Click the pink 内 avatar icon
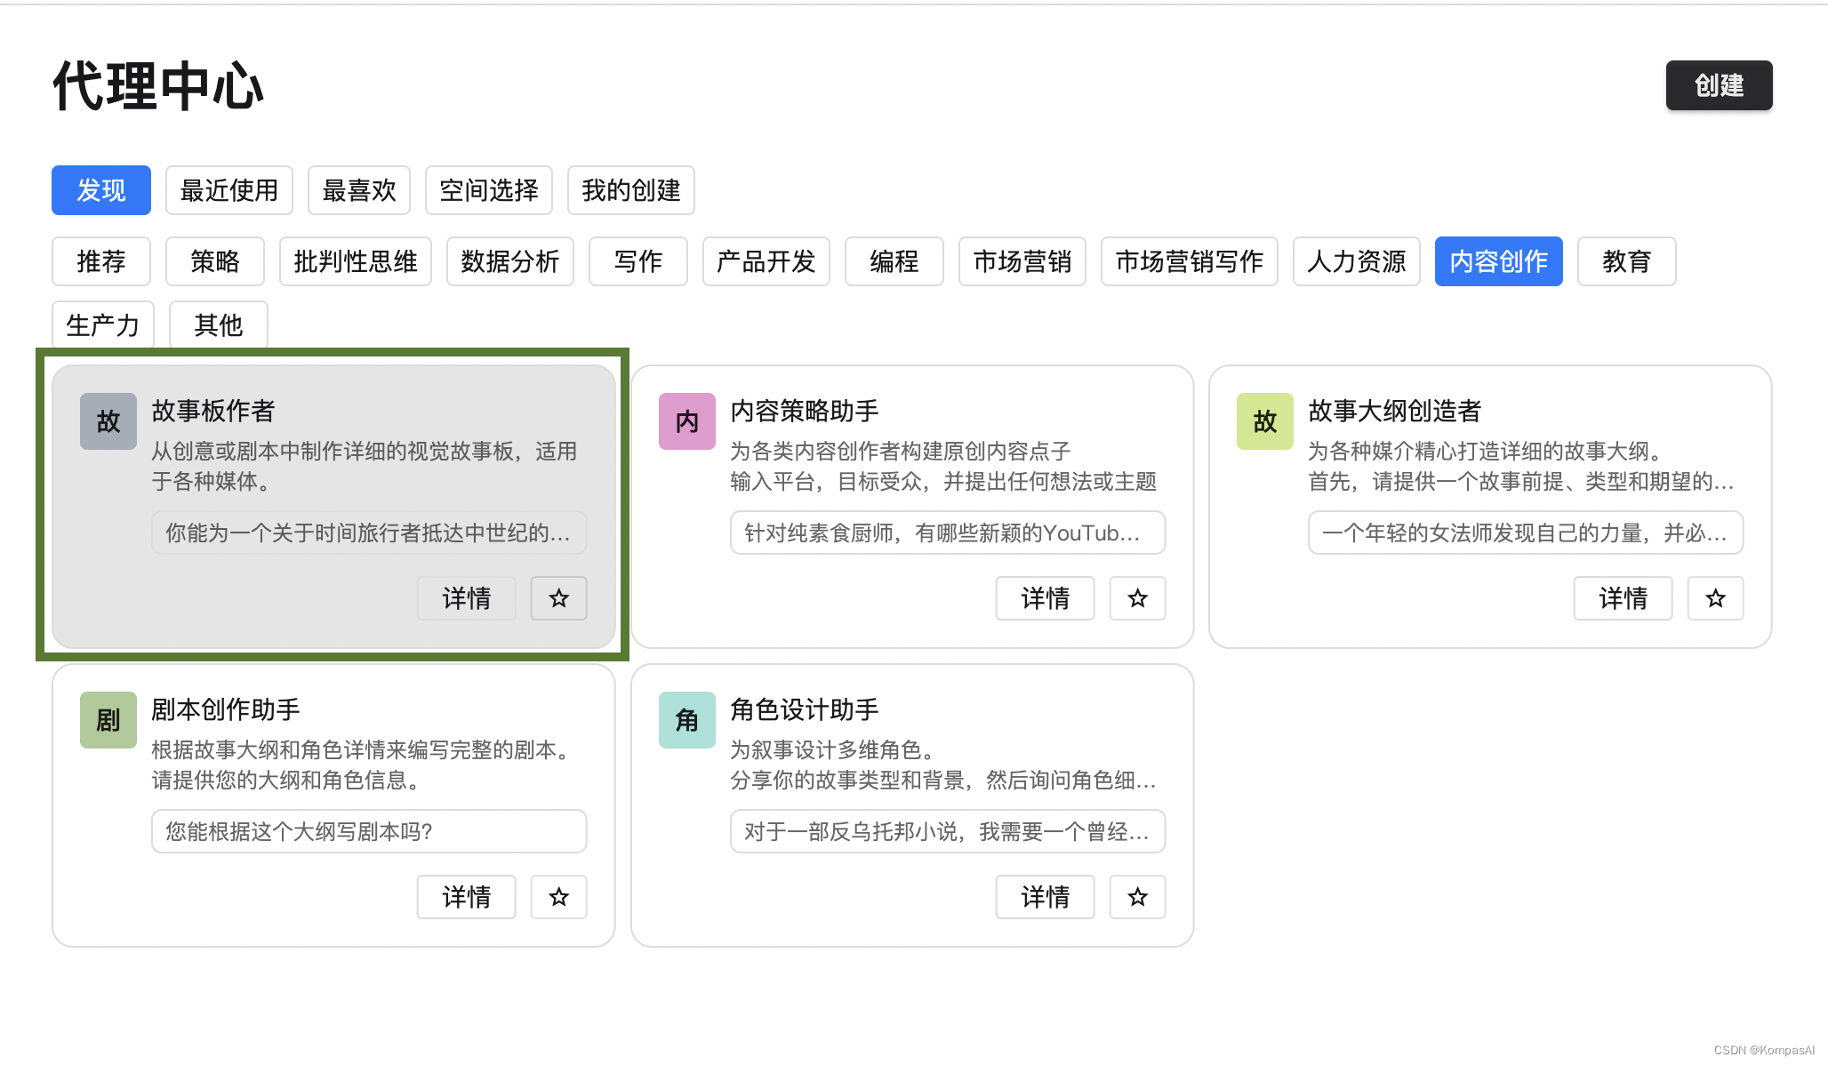 686,421
